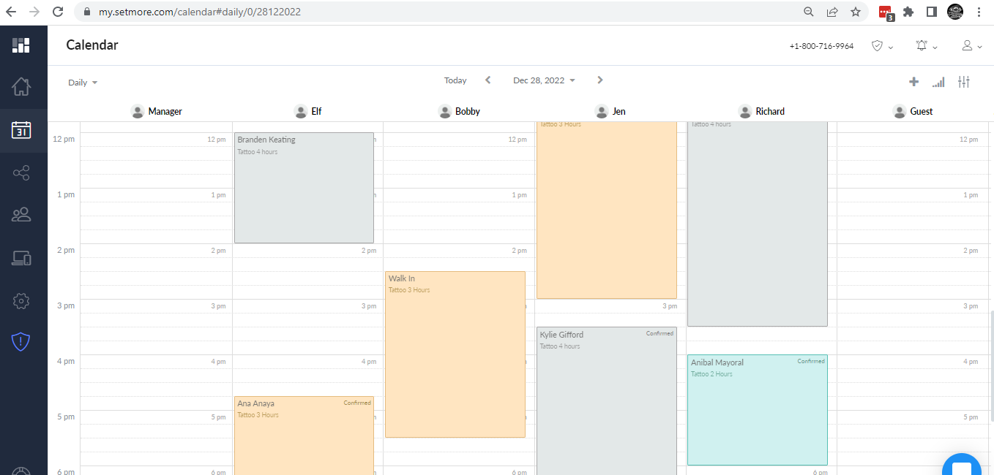Expand the Daily view dropdown

83,83
